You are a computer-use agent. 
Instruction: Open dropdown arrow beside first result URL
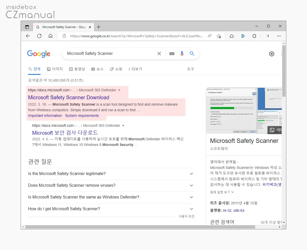(x=119, y=90)
